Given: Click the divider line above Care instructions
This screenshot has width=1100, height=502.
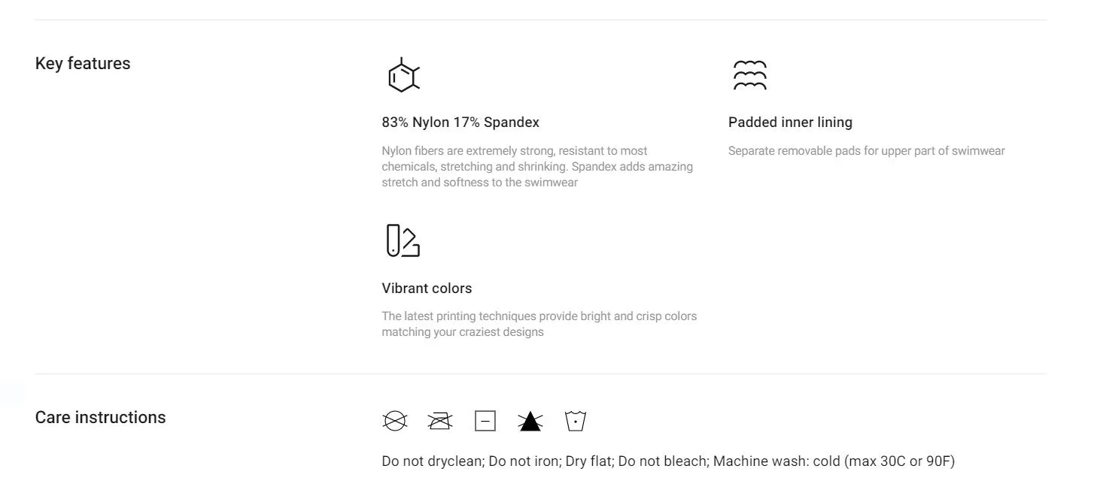Looking at the screenshot, I should [x=541, y=373].
